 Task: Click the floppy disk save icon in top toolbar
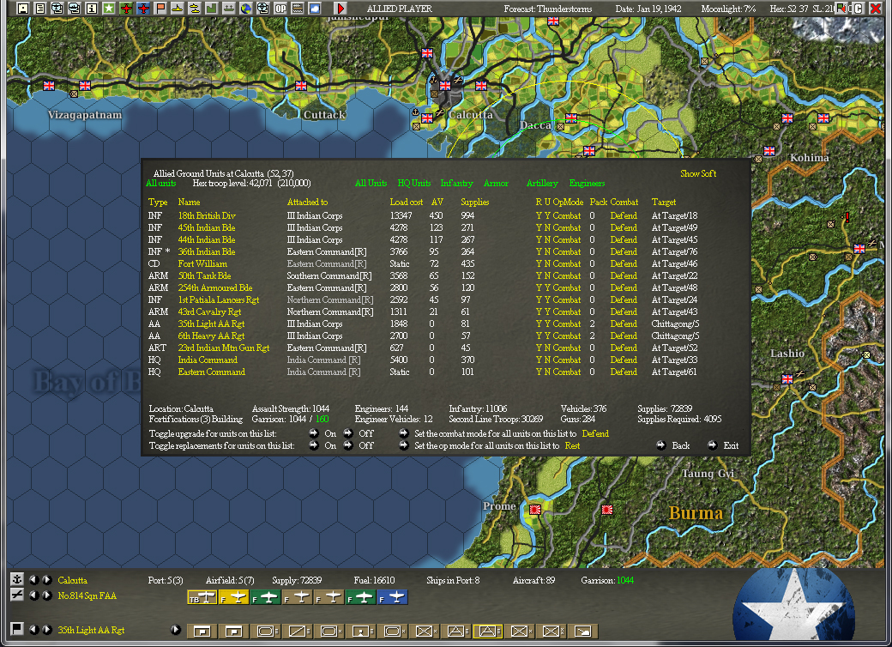(23, 9)
